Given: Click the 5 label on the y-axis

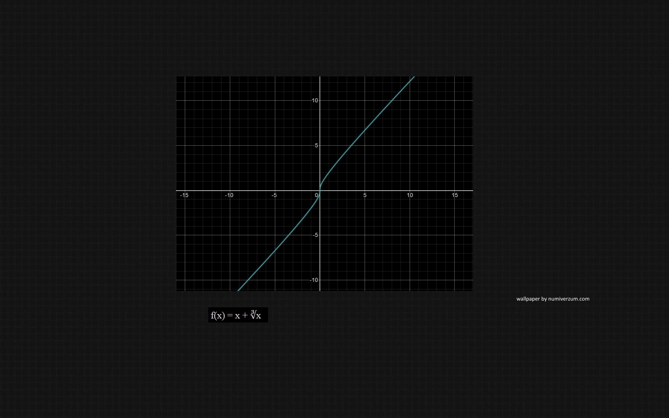Looking at the screenshot, I should pyautogui.click(x=317, y=145).
